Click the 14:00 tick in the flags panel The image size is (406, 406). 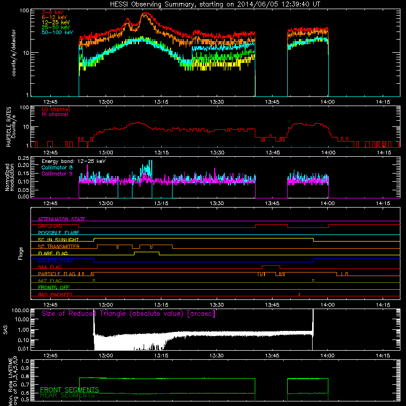click(327, 305)
